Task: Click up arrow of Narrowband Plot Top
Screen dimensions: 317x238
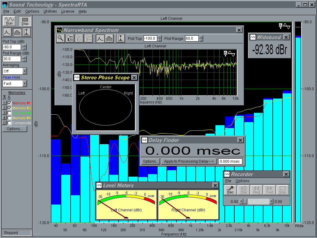Action: pos(160,37)
